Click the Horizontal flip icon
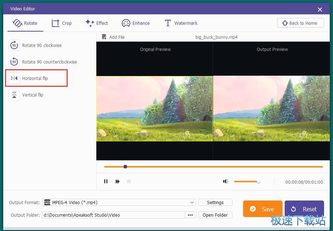The image size is (333, 231). (14, 78)
